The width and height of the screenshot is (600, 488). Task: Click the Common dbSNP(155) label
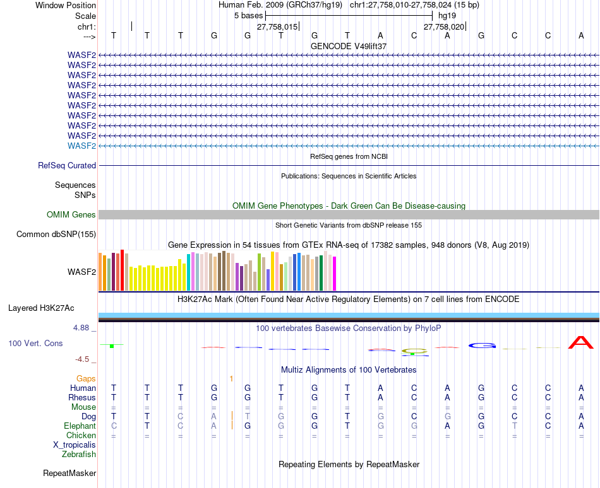point(56,234)
